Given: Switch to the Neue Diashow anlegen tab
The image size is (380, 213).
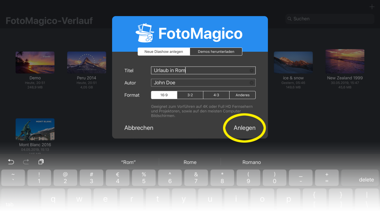Looking at the screenshot, I should tap(164, 52).
